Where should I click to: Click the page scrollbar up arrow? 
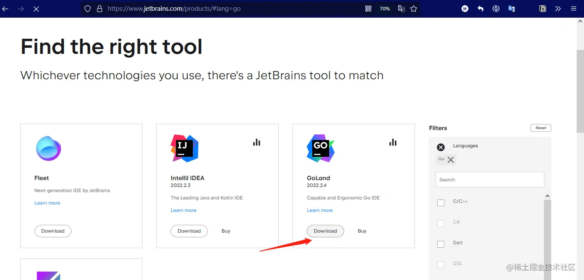[580, 22]
